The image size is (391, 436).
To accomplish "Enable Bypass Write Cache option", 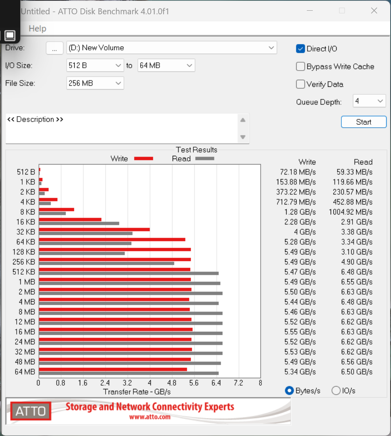I will tap(300, 67).
